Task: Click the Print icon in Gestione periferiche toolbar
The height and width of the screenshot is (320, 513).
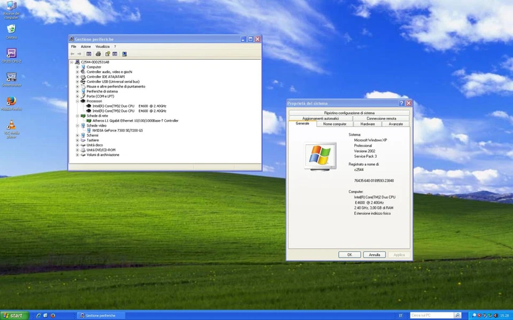Action: pos(98,53)
